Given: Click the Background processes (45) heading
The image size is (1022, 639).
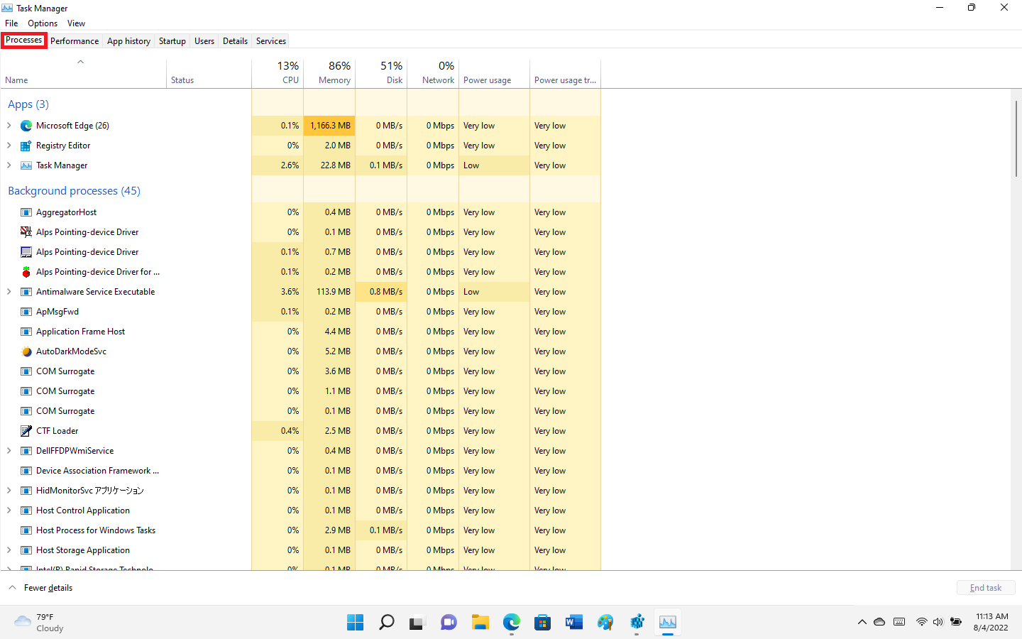Looking at the screenshot, I should click(x=74, y=191).
